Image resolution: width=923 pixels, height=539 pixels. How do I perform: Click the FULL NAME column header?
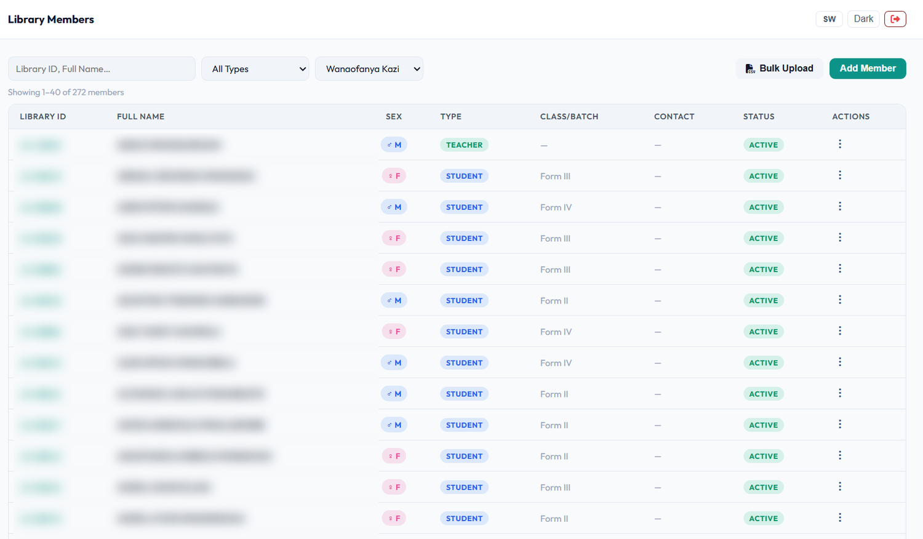[x=141, y=116]
